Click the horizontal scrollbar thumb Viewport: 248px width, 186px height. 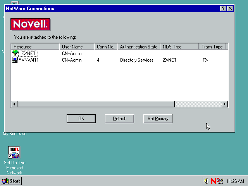point(96,104)
